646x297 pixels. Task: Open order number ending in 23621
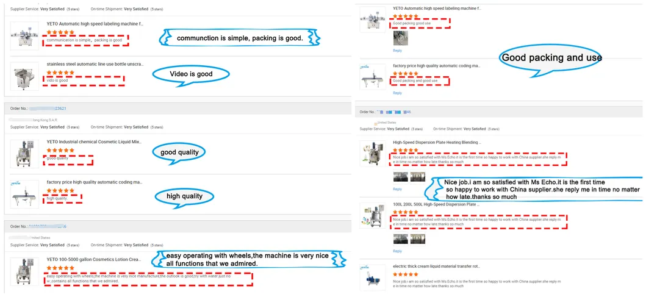tap(48, 109)
